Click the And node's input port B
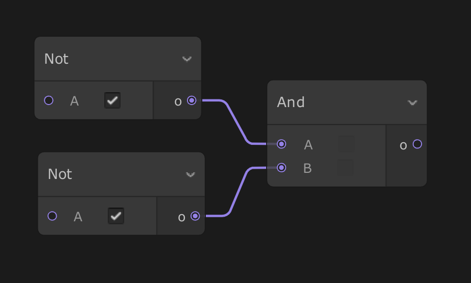The height and width of the screenshot is (283, 471). (281, 167)
